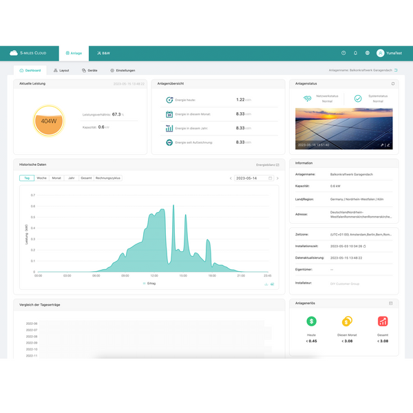Click the help question mark icon
413x413 pixels.
(343, 53)
